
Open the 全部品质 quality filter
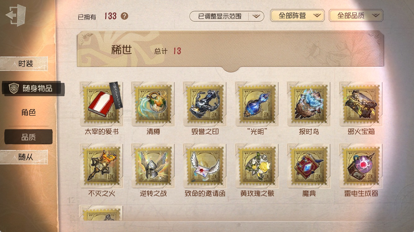tap(356, 15)
